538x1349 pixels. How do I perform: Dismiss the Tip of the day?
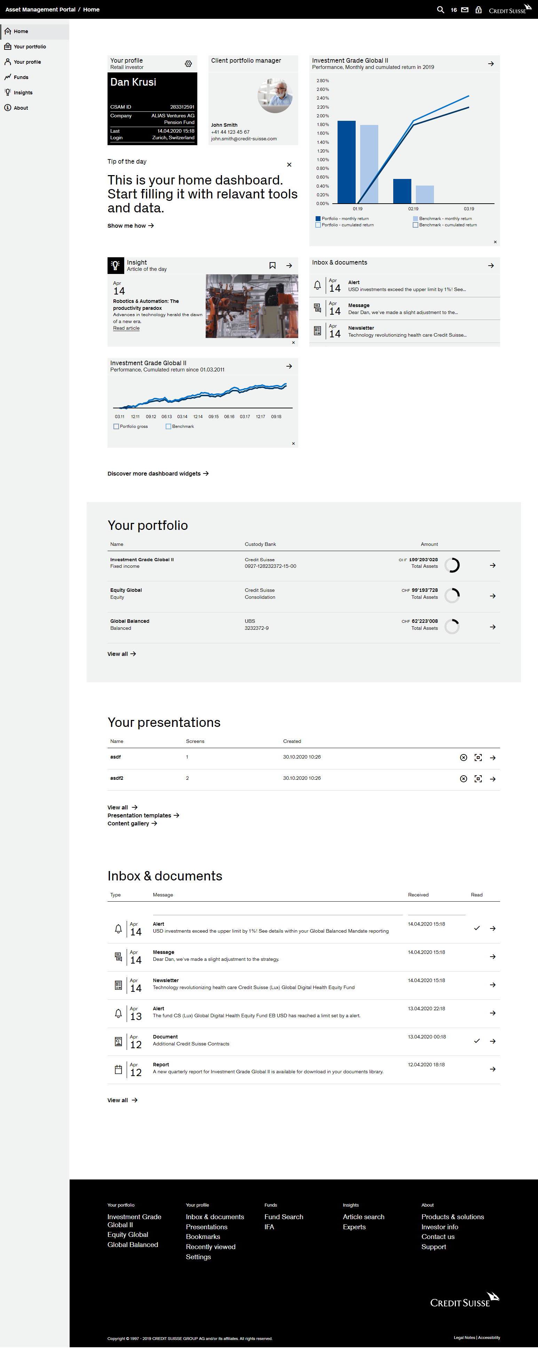[289, 164]
